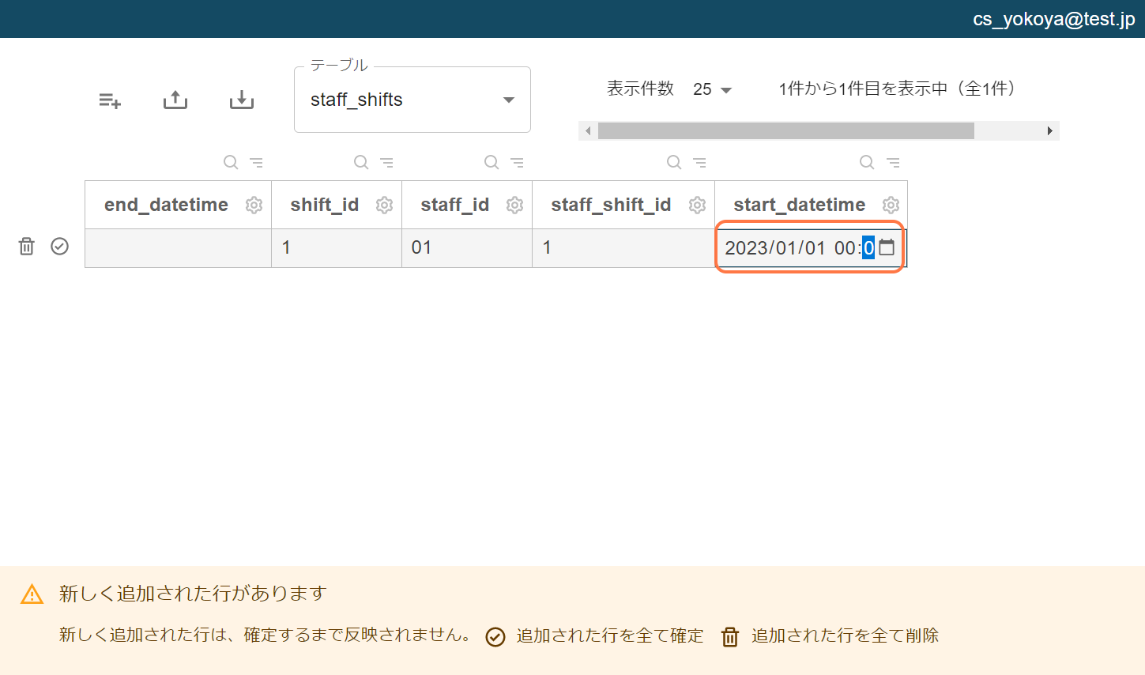
Task: Open start_datetime column settings gear
Action: click(x=891, y=205)
